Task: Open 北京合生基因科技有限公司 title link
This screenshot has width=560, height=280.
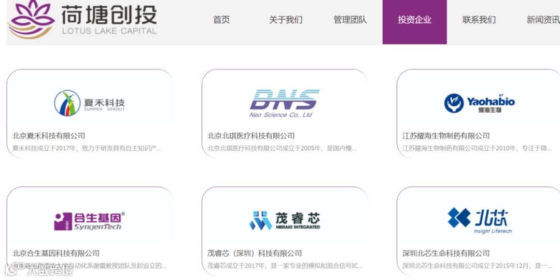Action: point(55,254)
